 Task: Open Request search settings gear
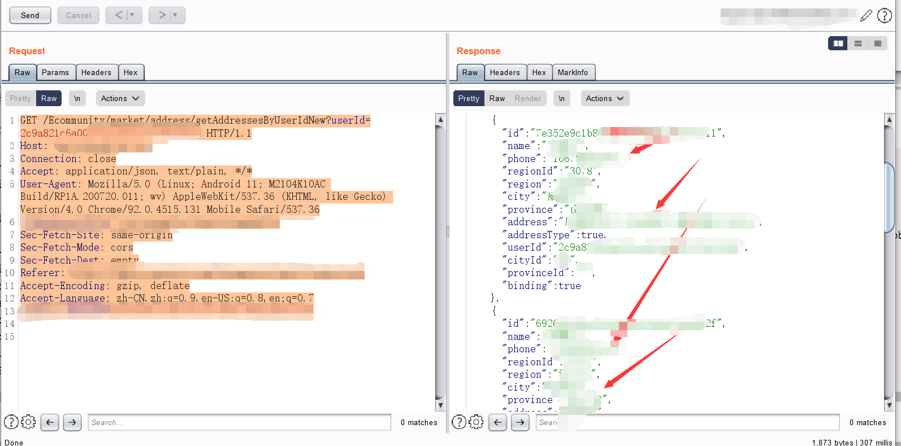coord(28,422)
